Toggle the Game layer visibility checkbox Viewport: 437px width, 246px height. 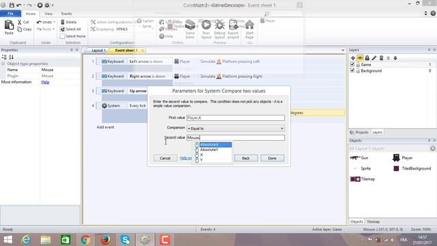pos(352,64)
